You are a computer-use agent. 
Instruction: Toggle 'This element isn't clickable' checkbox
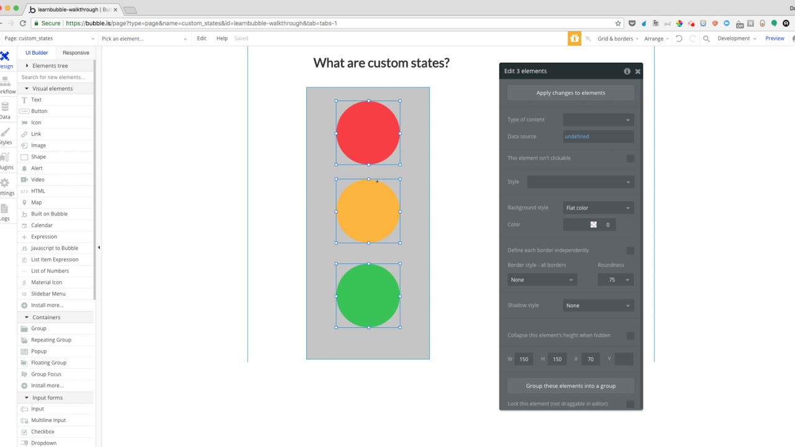pyautogui.click(x=630, y=158)
